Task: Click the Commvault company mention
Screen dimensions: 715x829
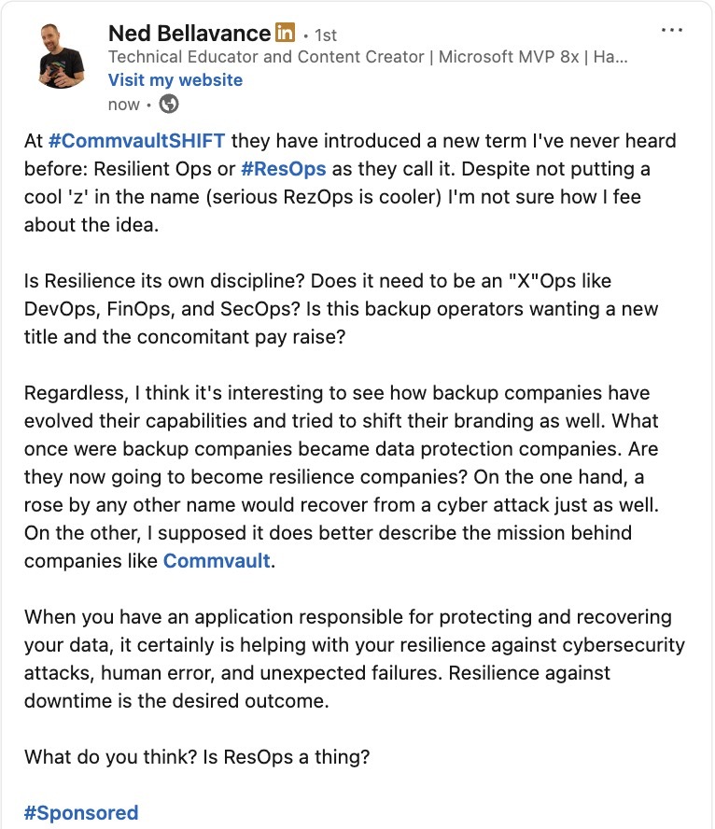Action: [217, 561]
